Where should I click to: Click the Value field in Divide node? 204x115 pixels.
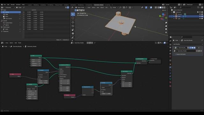[106, 94]
